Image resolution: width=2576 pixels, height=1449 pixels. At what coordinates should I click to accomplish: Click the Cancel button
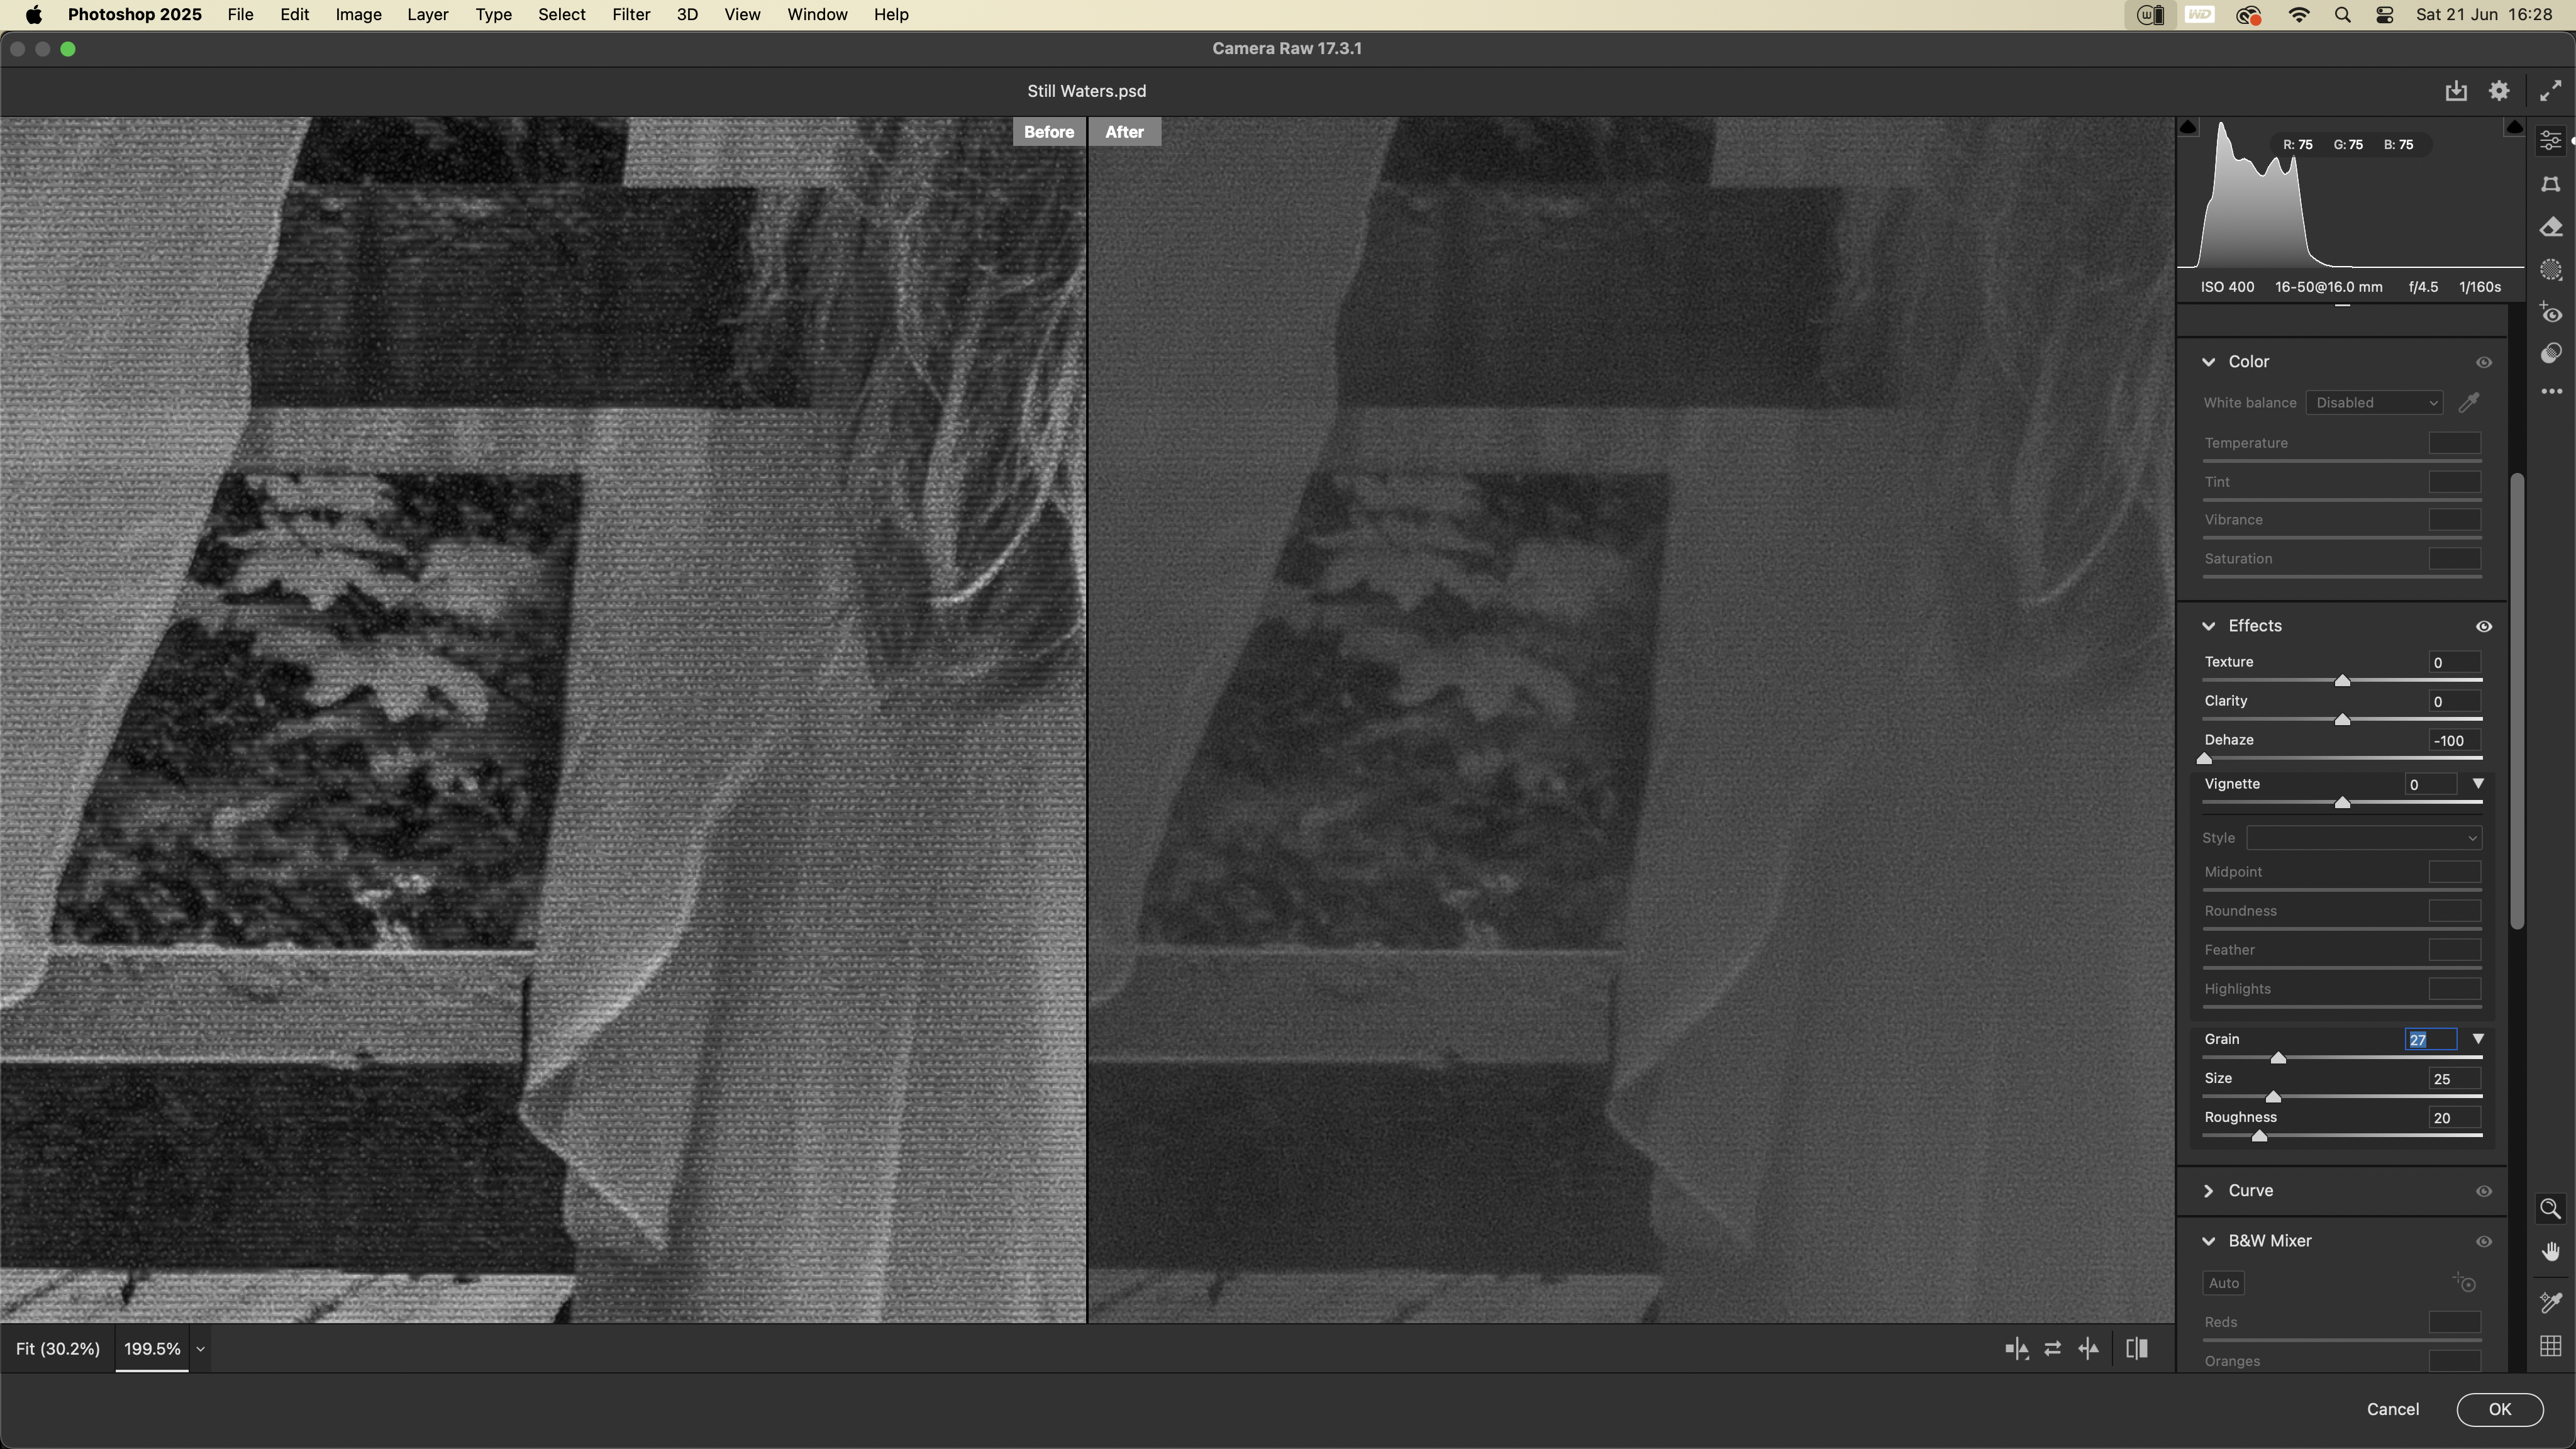click(2393, 1409)
